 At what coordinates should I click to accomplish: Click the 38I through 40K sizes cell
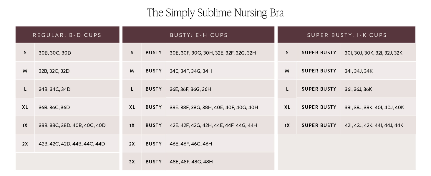click(x=374, y=108)
